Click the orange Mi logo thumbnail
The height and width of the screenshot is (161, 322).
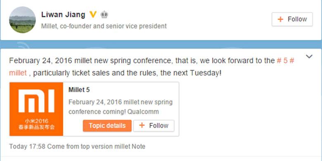(36, 109)
